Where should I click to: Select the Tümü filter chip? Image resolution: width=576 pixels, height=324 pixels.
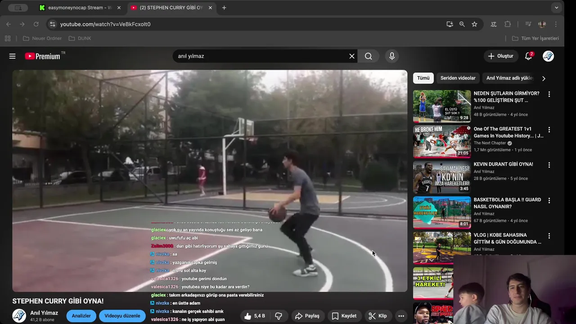pos(423,78)
